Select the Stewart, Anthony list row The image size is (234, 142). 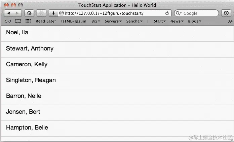tap(117, 49)
